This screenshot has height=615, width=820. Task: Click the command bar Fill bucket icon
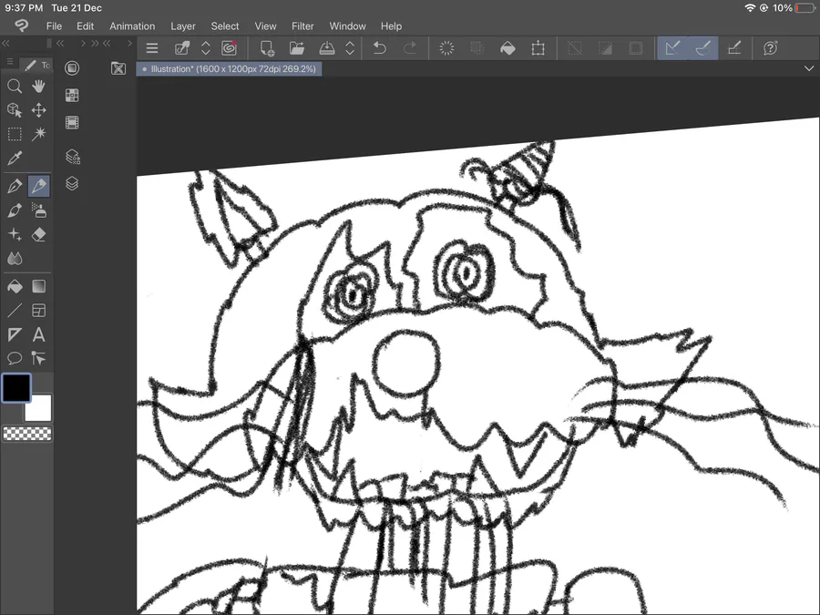click(x=507, y=48)
